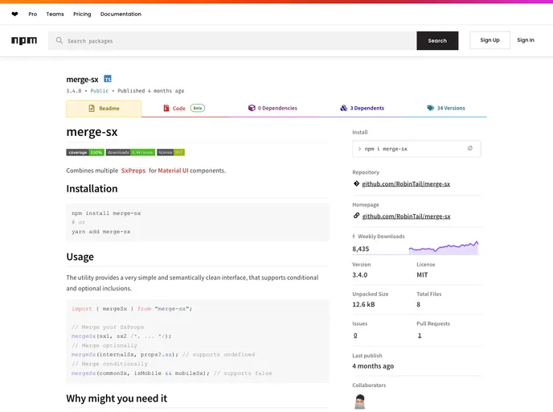
Task: Click the coverage 100% badge
Action: pyautogui.click(x=85, y=153)
